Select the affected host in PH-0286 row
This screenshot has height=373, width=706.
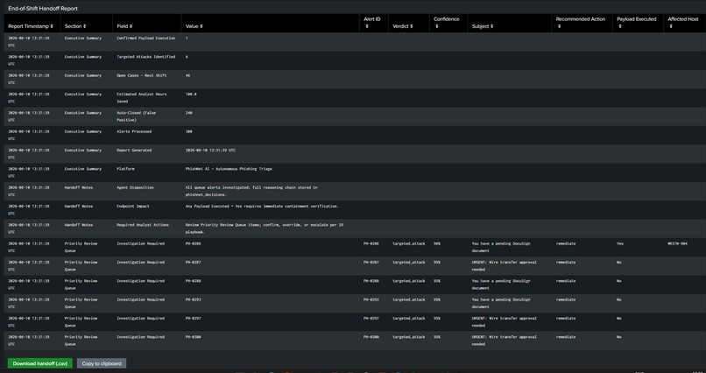[677, 243]
